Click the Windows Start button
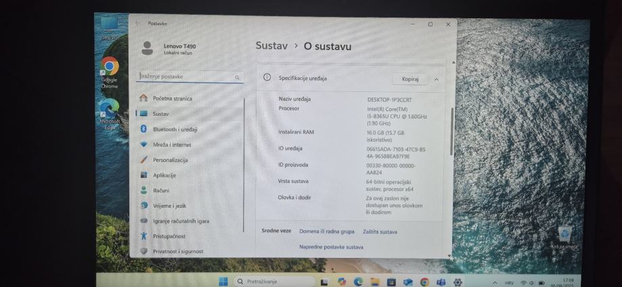 pyautogui.click(x=223, y=282)
